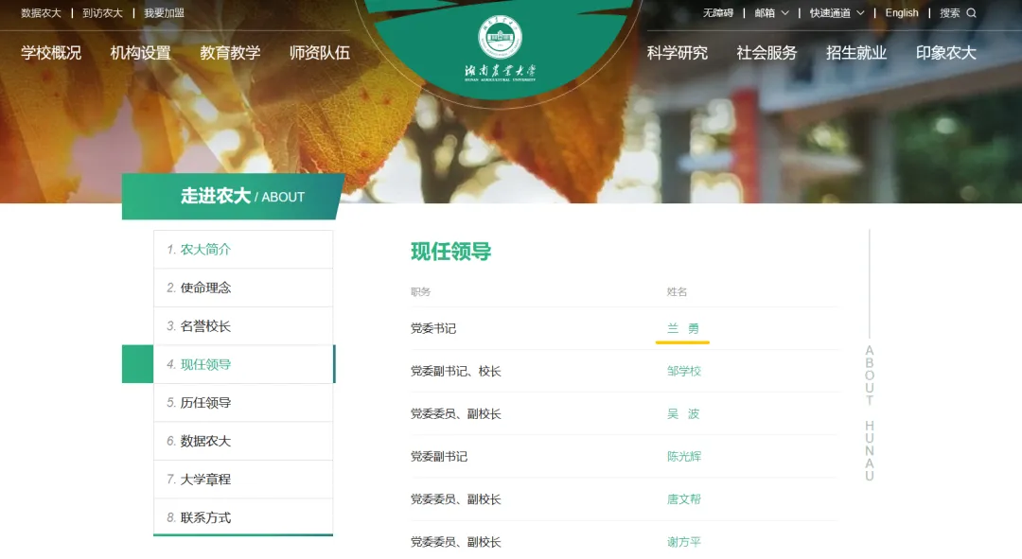Image resolution: width=1022 pixels, height=559 pixels.
Task: Expand the 快速通道 dropdown
Action: click(x=831, y=12)
